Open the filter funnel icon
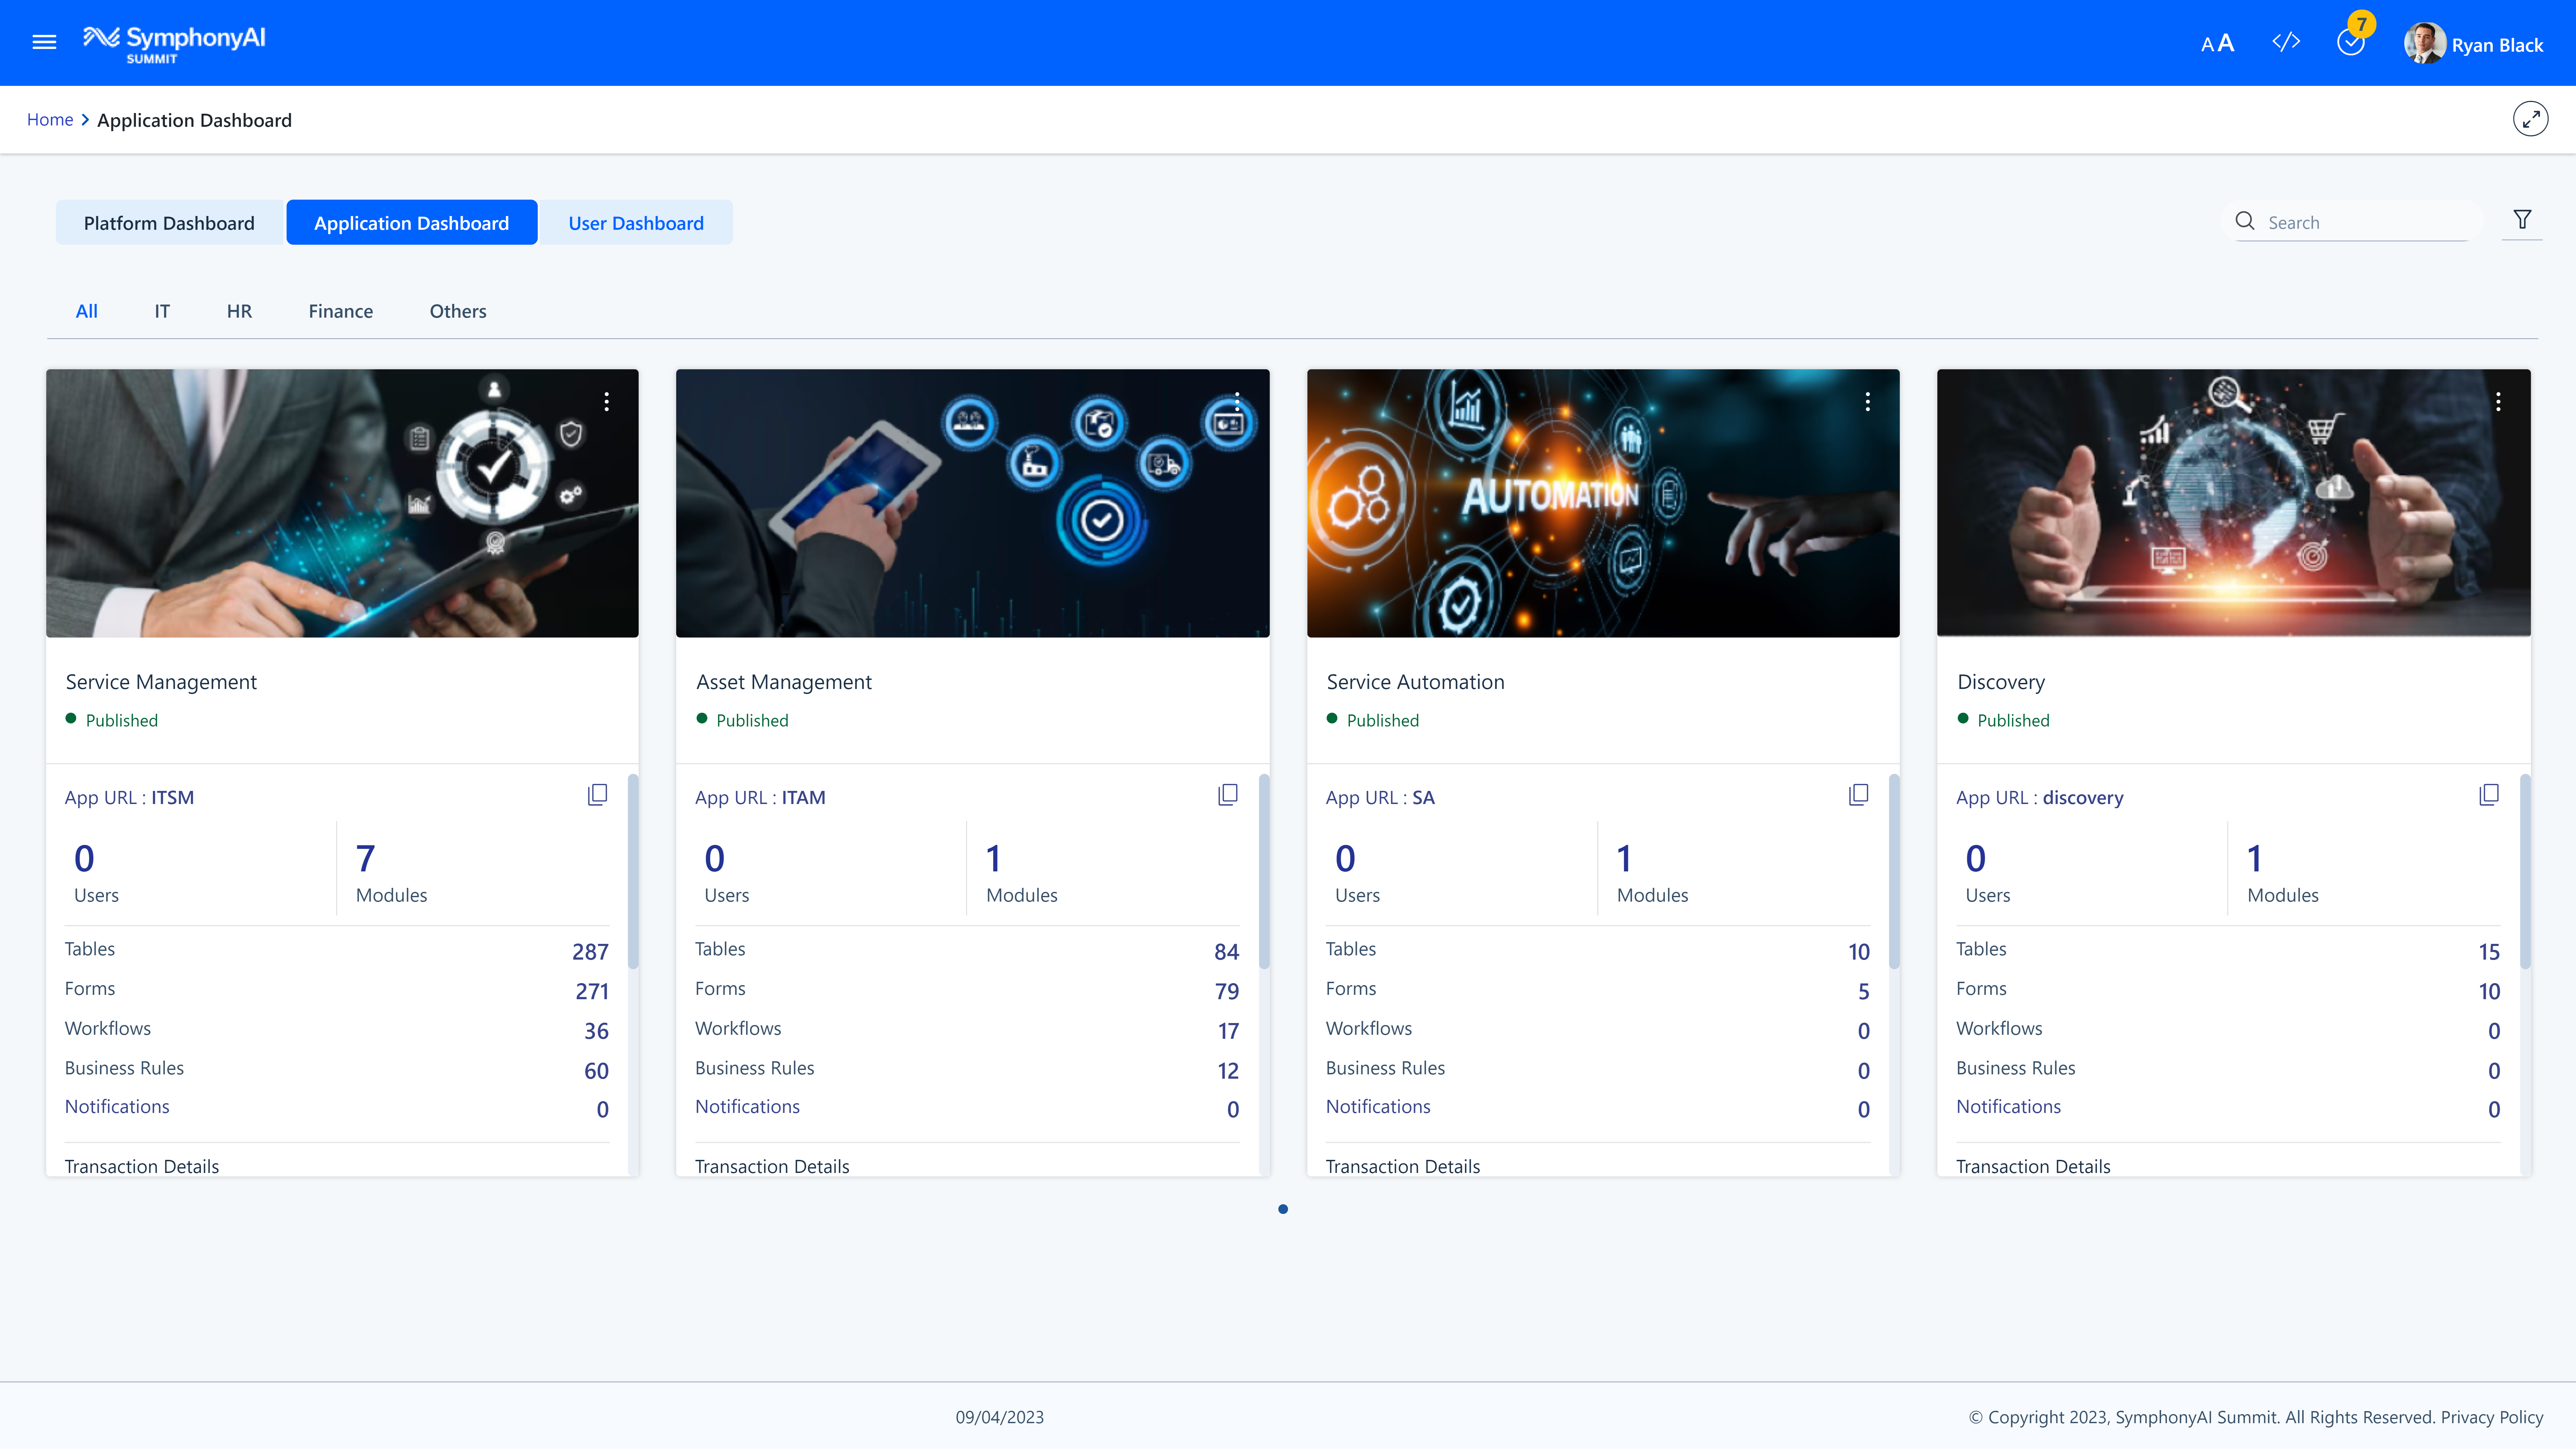 pos(2522,220)
